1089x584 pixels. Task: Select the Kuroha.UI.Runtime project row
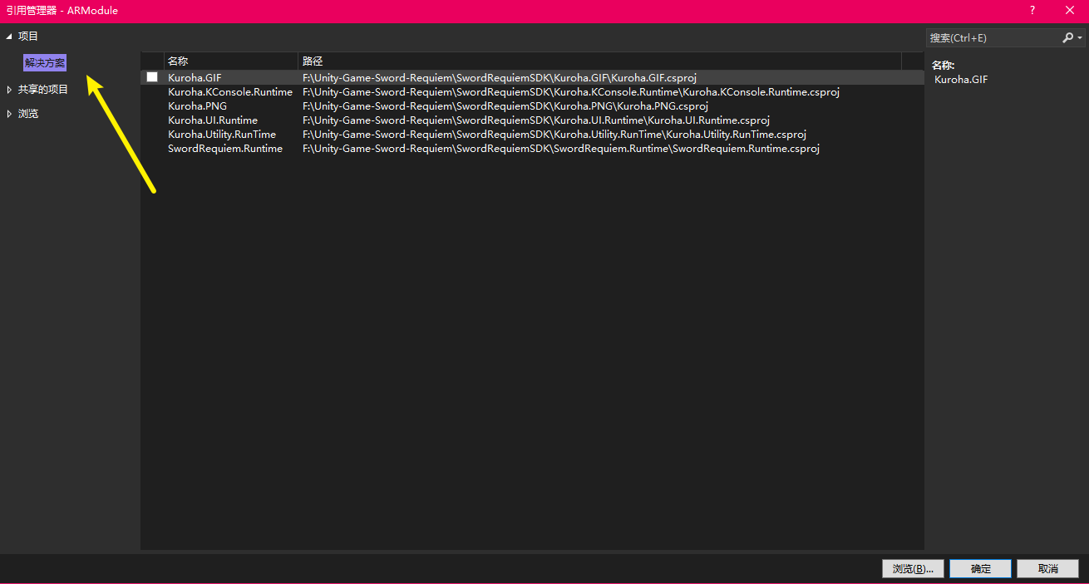coord(213,120)
